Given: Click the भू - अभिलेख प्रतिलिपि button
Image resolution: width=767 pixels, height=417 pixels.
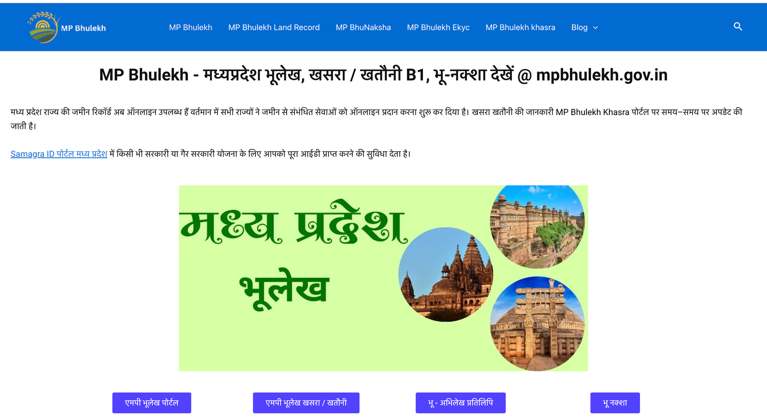Looking at the screenshot, I should (460, 403).
